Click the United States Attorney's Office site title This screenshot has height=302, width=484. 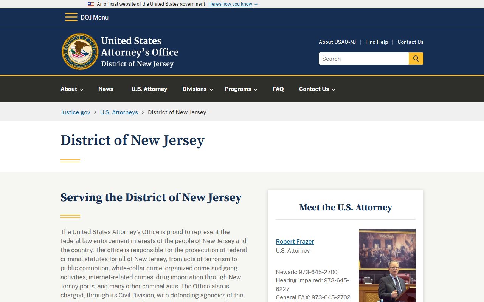click(x=140, y=52)
